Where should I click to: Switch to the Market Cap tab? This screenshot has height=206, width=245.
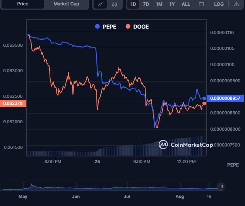[x=66, y=4]
